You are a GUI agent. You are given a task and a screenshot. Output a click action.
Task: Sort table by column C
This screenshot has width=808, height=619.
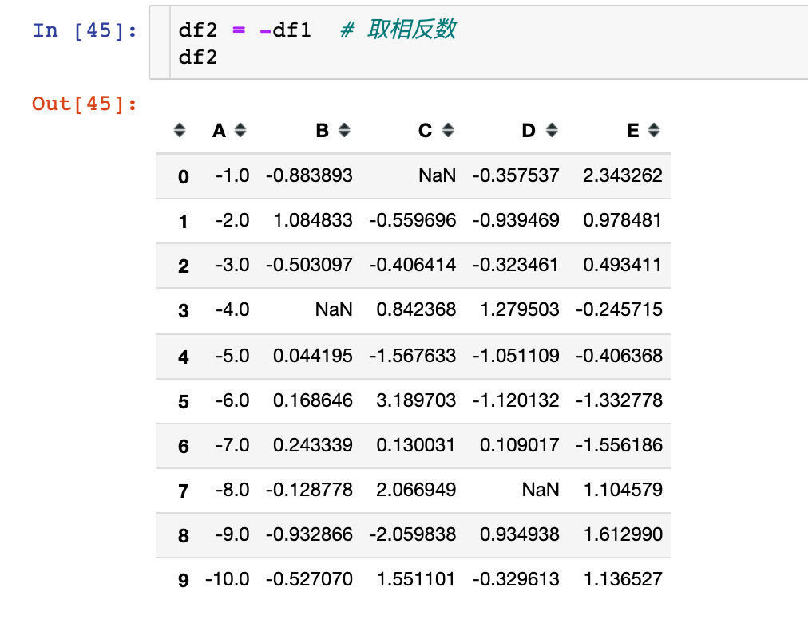(448, 130)
